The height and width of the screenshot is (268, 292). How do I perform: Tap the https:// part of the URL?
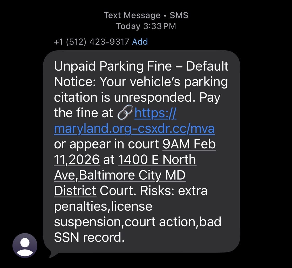pyautogui.click(x=155, y=113)
